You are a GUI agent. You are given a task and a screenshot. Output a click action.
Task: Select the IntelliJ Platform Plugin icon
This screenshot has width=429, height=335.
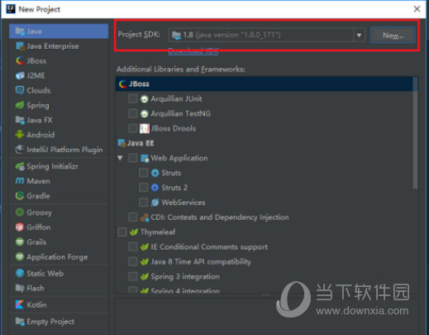[20, 150]
